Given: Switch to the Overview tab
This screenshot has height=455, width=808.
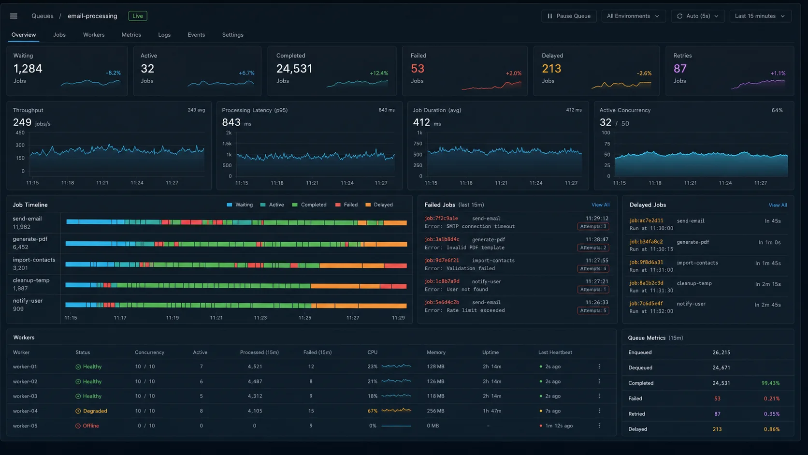Looking at the screenshot, I should click(x=24, y=35).
